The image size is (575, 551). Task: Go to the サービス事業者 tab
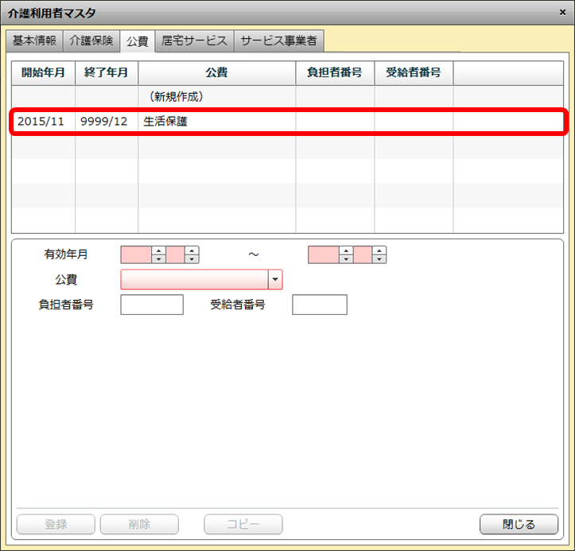tap(278, 41)
